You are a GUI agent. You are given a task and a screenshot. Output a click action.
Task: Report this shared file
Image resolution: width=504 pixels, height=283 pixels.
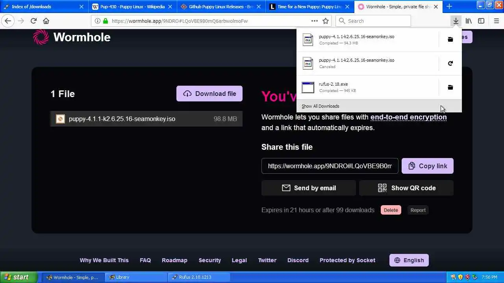[x=418, y=210]
